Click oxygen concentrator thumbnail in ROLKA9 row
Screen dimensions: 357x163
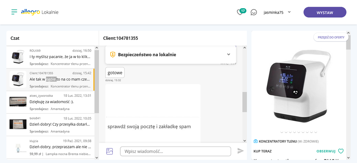[x=18, y=57]
